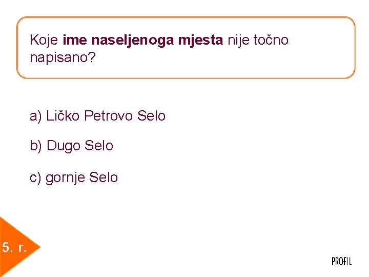Click the word "Koje" in the question
The height and width of the screenshot is (277, 369).
(44, 40)
